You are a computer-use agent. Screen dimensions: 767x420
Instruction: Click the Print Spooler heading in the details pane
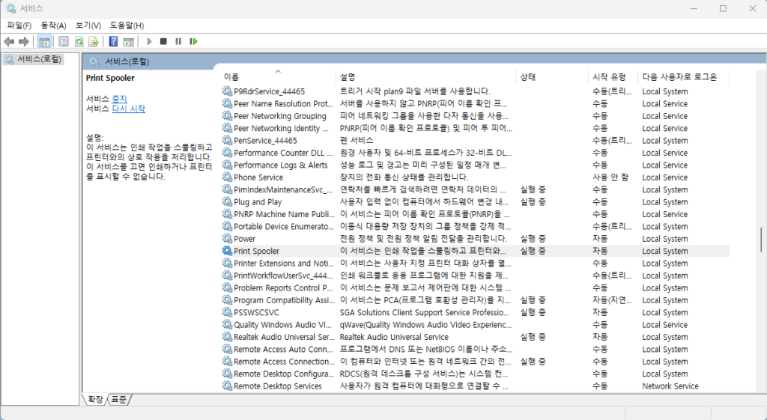click(110, 78)
